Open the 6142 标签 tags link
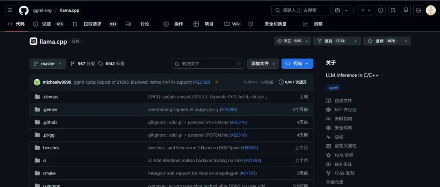The height and width of the screenshot is (187, 440). (111, 63)
